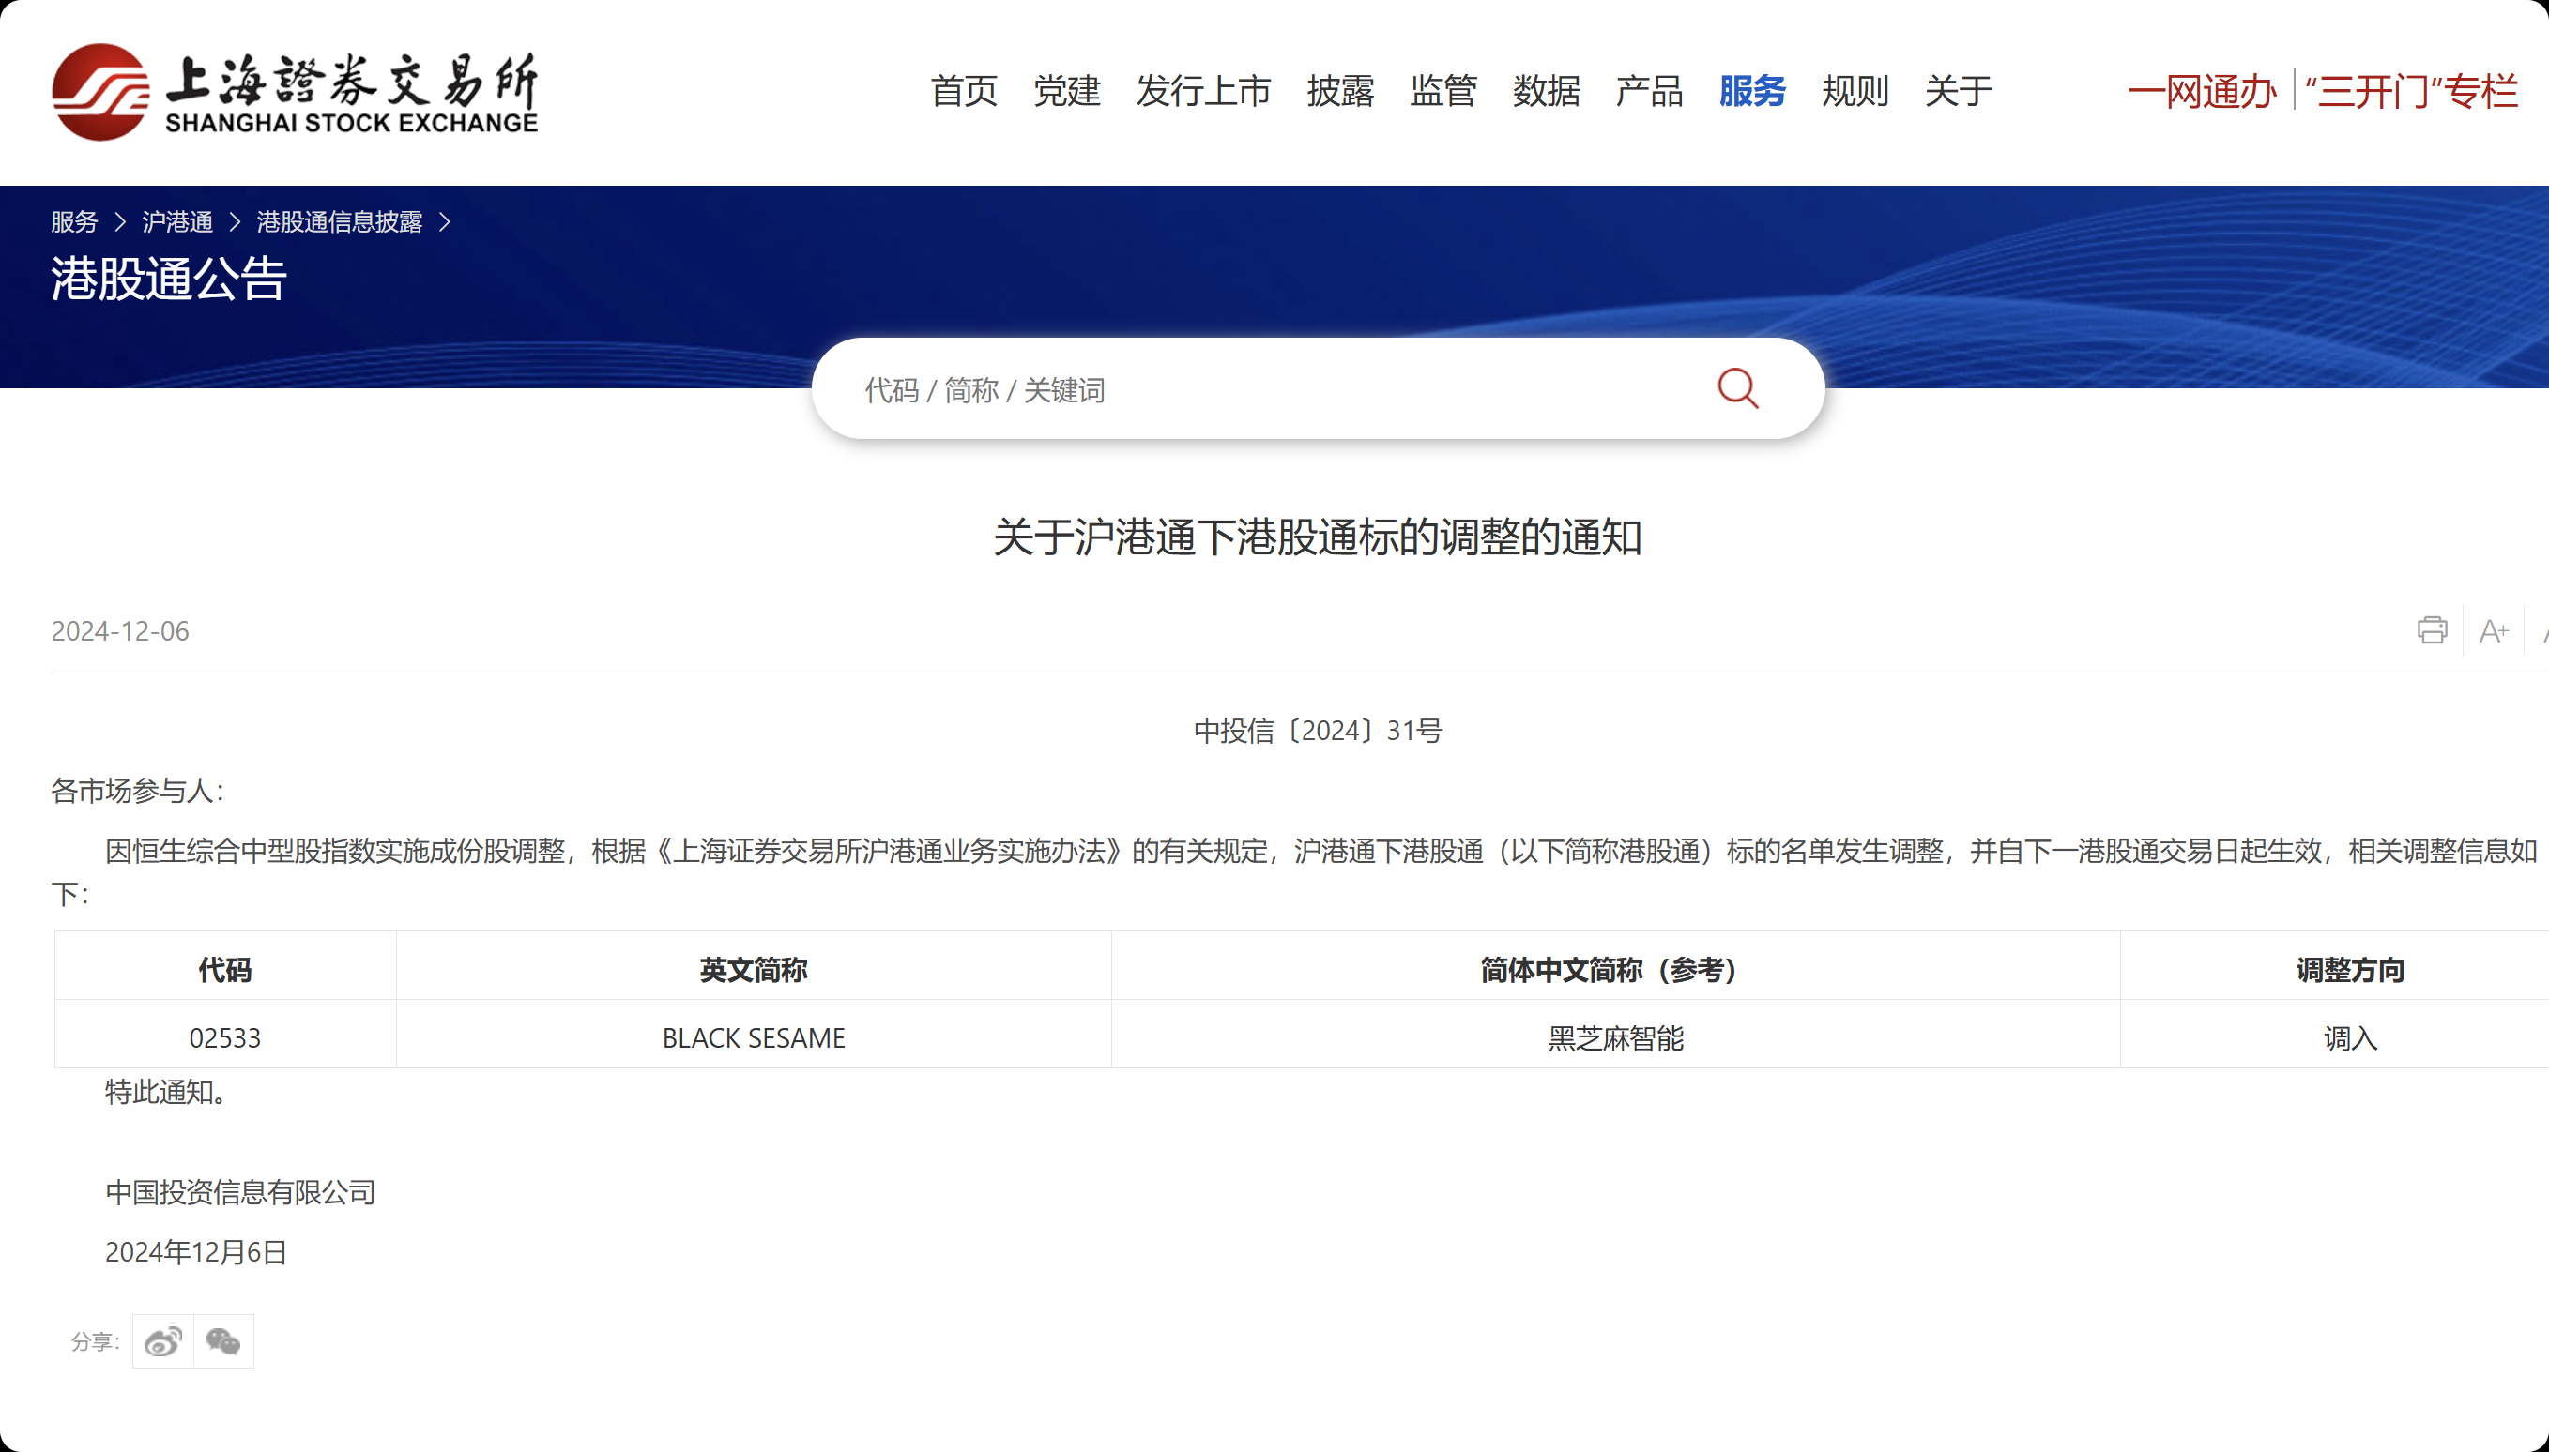This screenshot has width=2549, height=1452.
Task: Click the print page icon
Action: (2432, 630)
